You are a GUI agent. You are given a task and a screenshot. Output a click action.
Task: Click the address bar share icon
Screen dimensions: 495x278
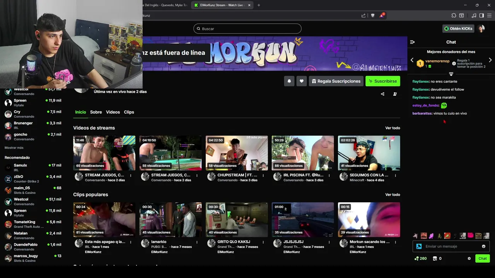click(364, 15)
